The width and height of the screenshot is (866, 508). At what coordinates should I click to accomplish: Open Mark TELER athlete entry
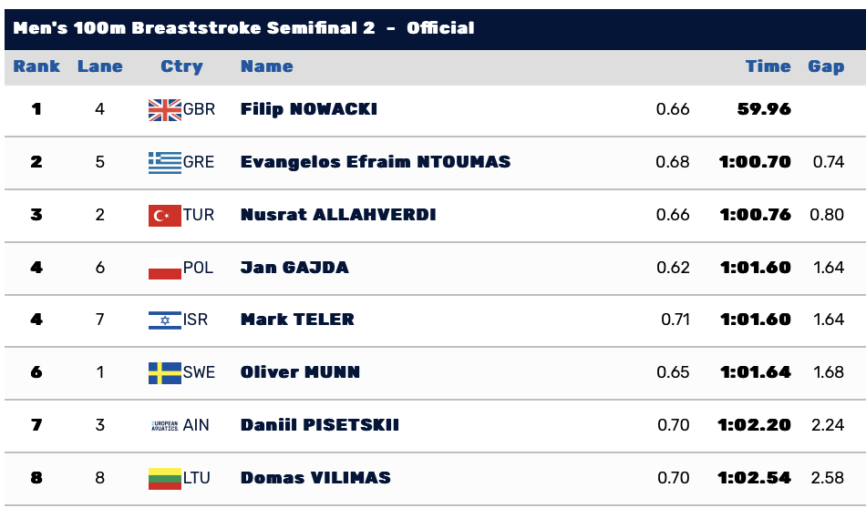pos(297,320)
